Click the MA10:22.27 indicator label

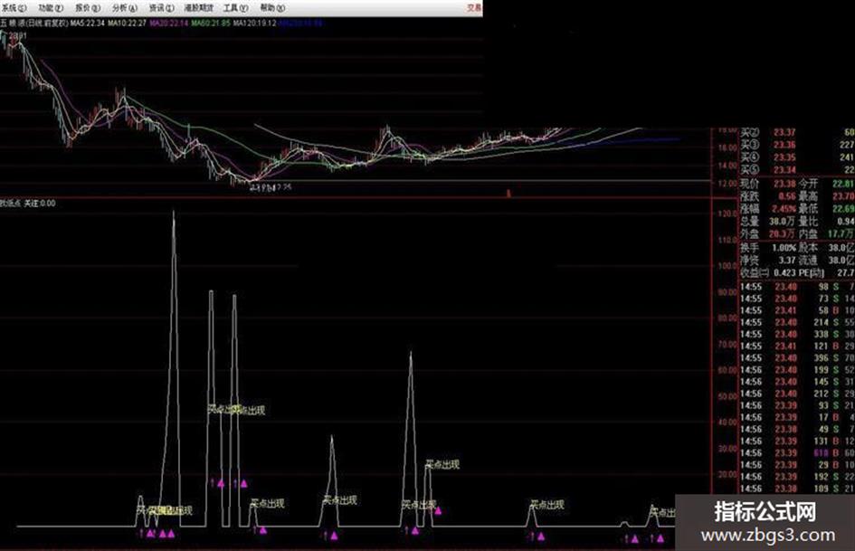(127, 23)
